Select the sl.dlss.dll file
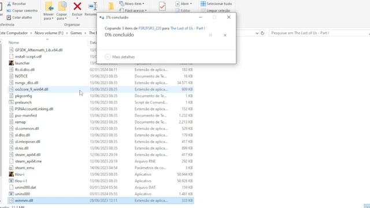 23,135
